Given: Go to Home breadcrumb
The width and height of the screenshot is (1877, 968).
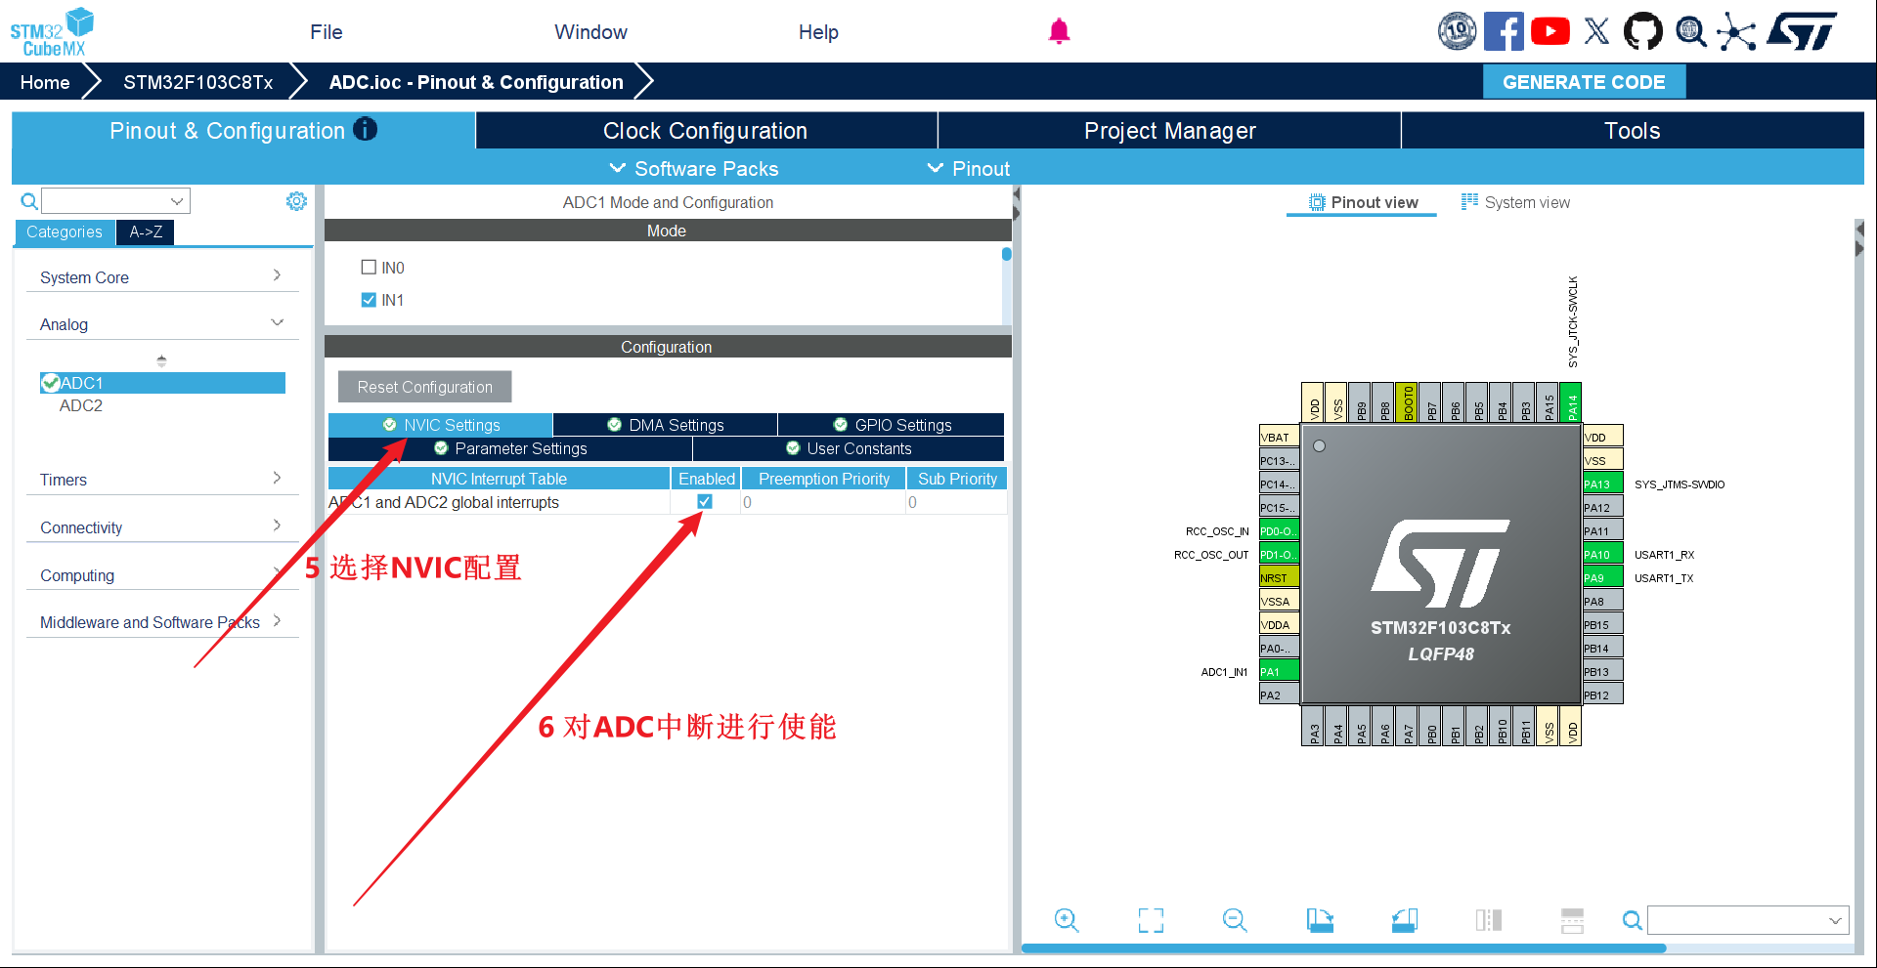Looking at the screenshot, I should click(x=45, y=82).
